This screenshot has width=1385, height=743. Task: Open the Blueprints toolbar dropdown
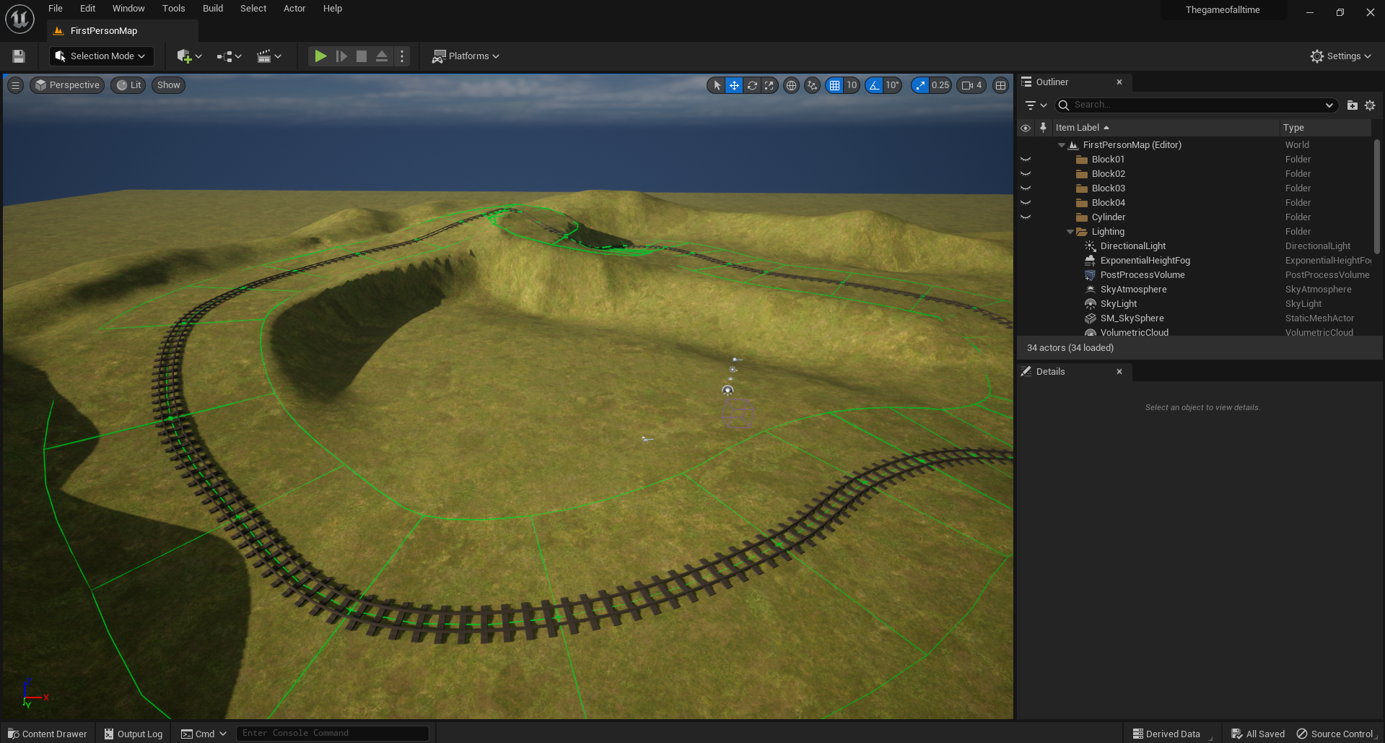coord(229,56)
